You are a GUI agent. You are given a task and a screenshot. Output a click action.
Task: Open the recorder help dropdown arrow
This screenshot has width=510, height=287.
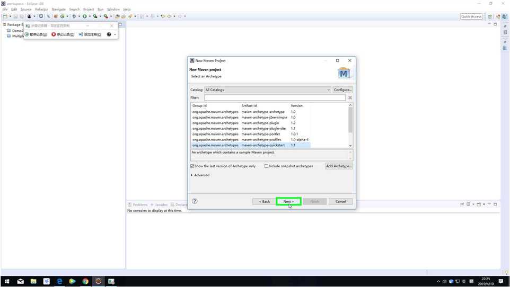(x=115, y=34)
